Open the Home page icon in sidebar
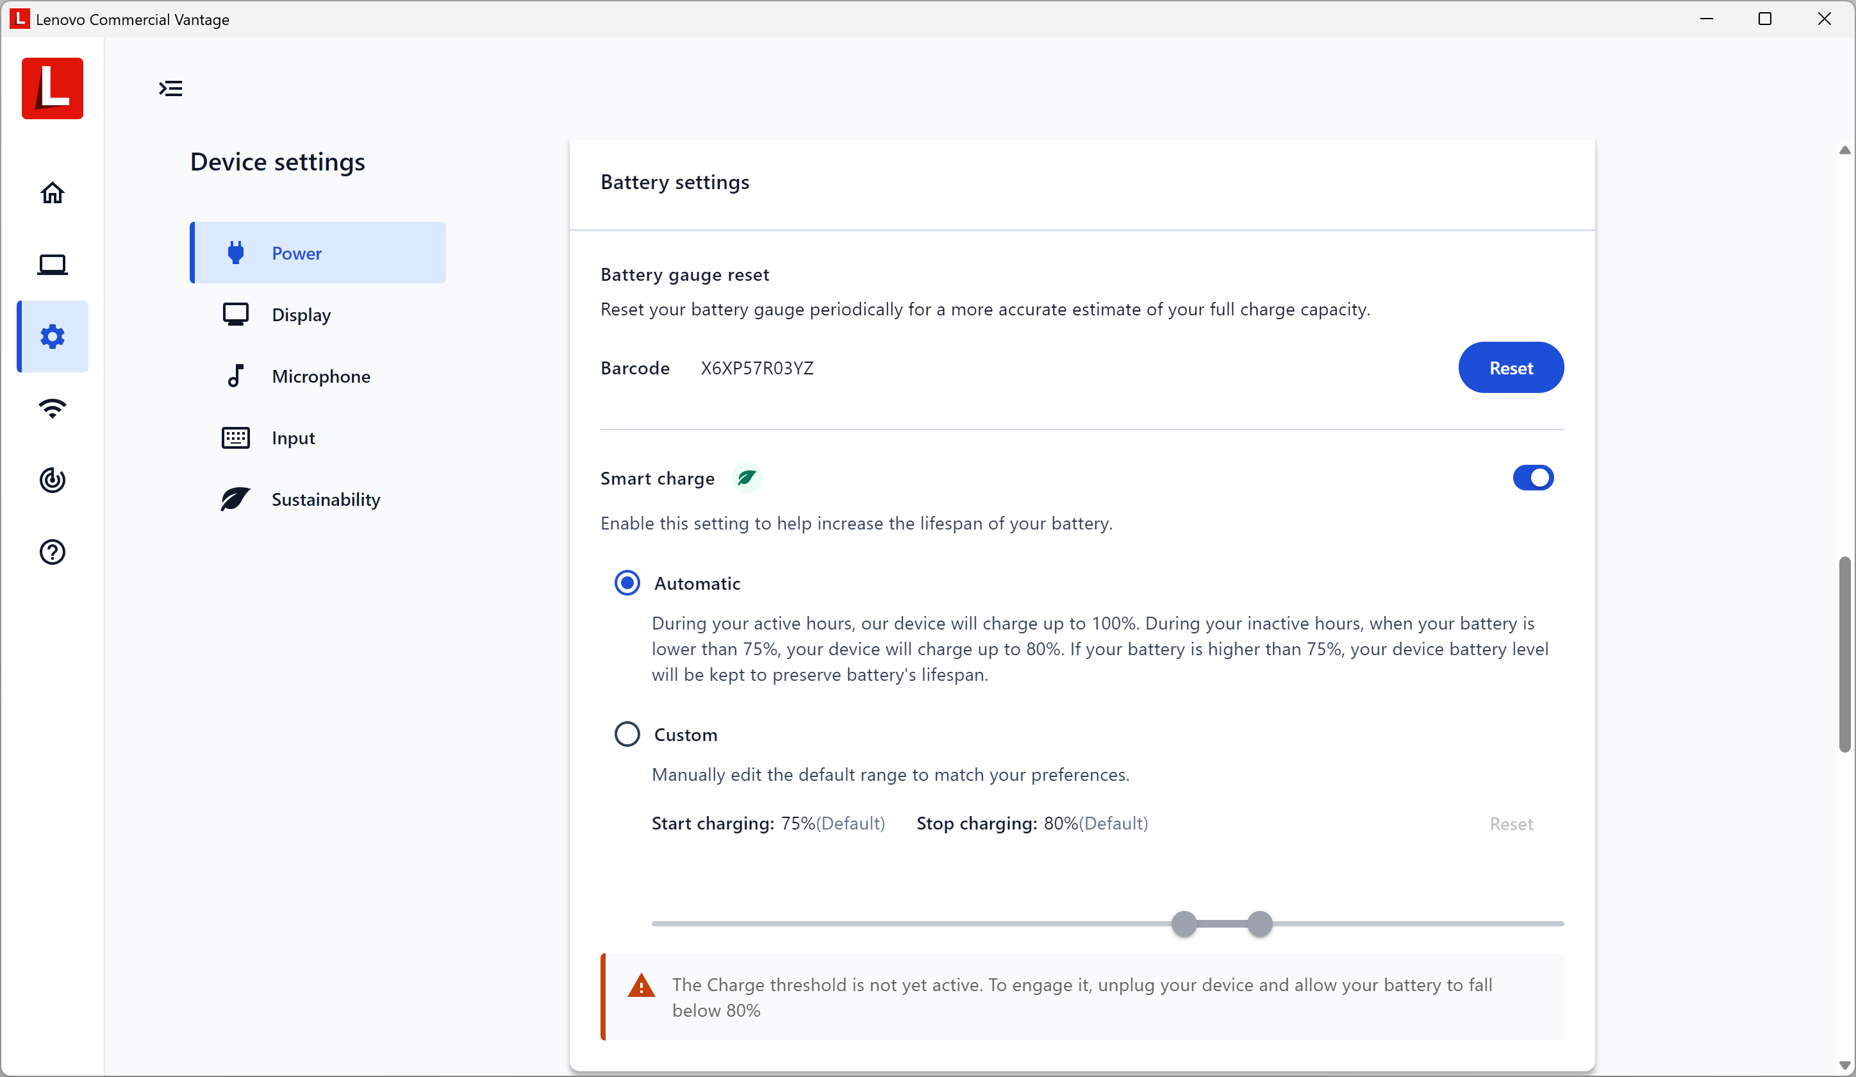 [53, 193]
